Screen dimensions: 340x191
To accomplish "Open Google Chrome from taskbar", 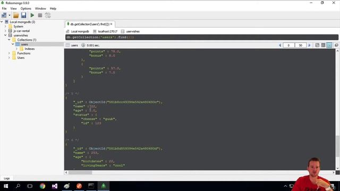I will click(x=42, y=186).
